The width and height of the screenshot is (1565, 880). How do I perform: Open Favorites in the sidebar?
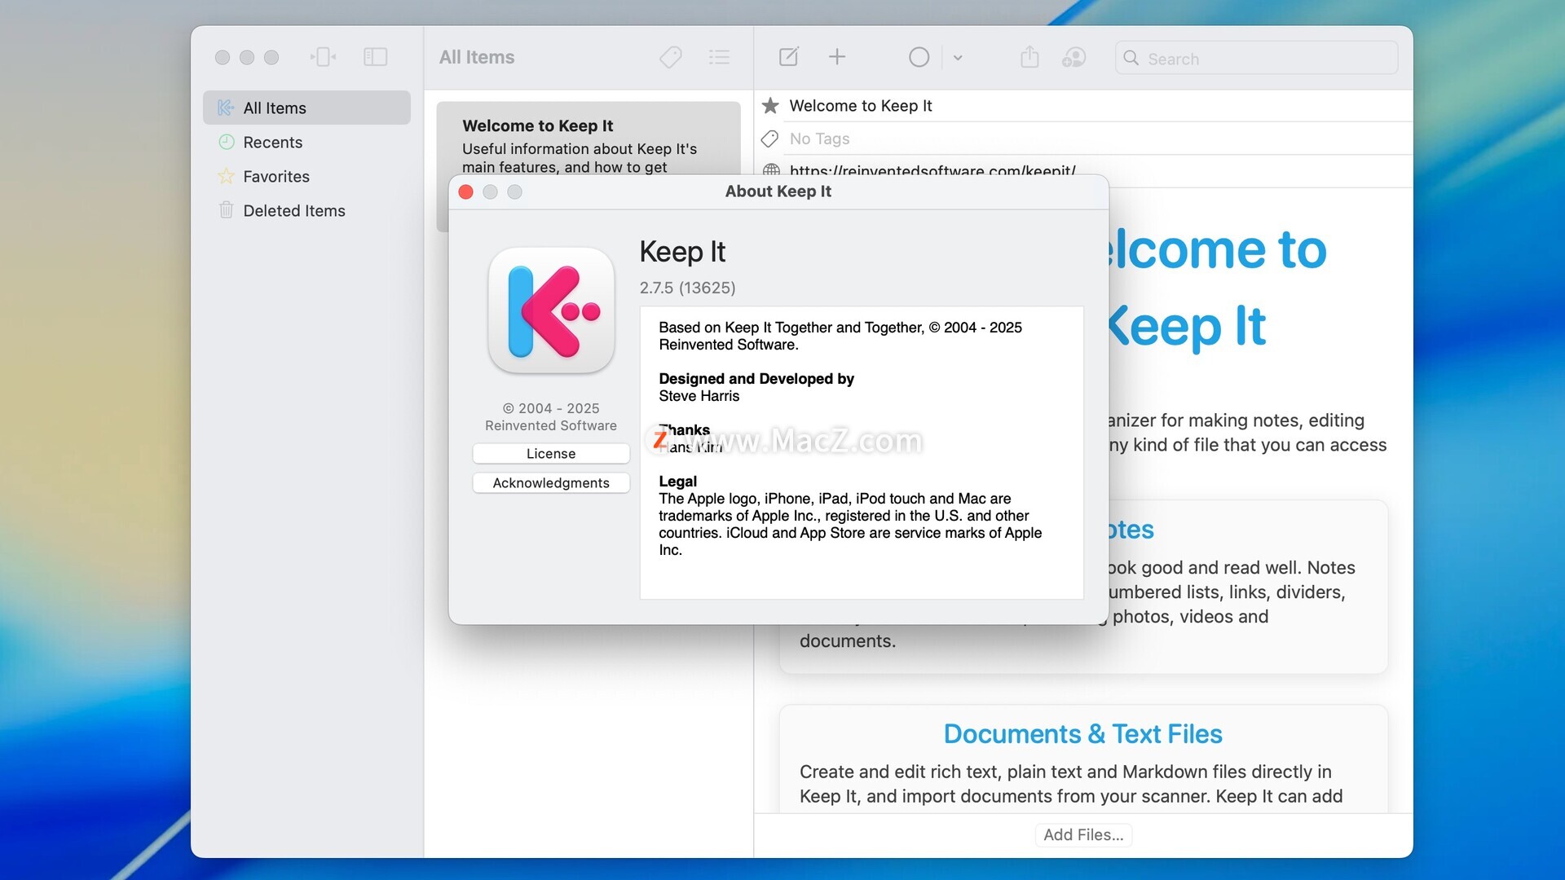(276, 177)
